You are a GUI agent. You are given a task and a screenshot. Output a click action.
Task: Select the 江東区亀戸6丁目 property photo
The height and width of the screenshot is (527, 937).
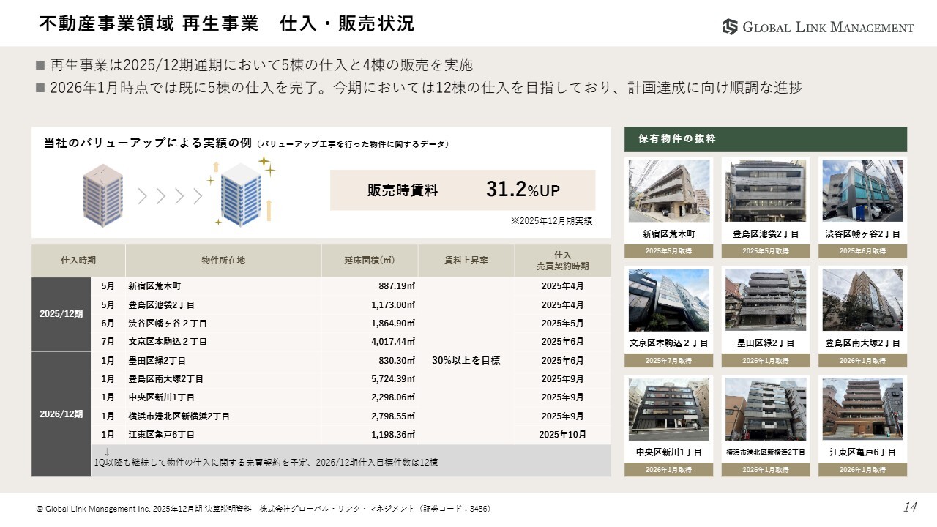click(x=862, y=409)
